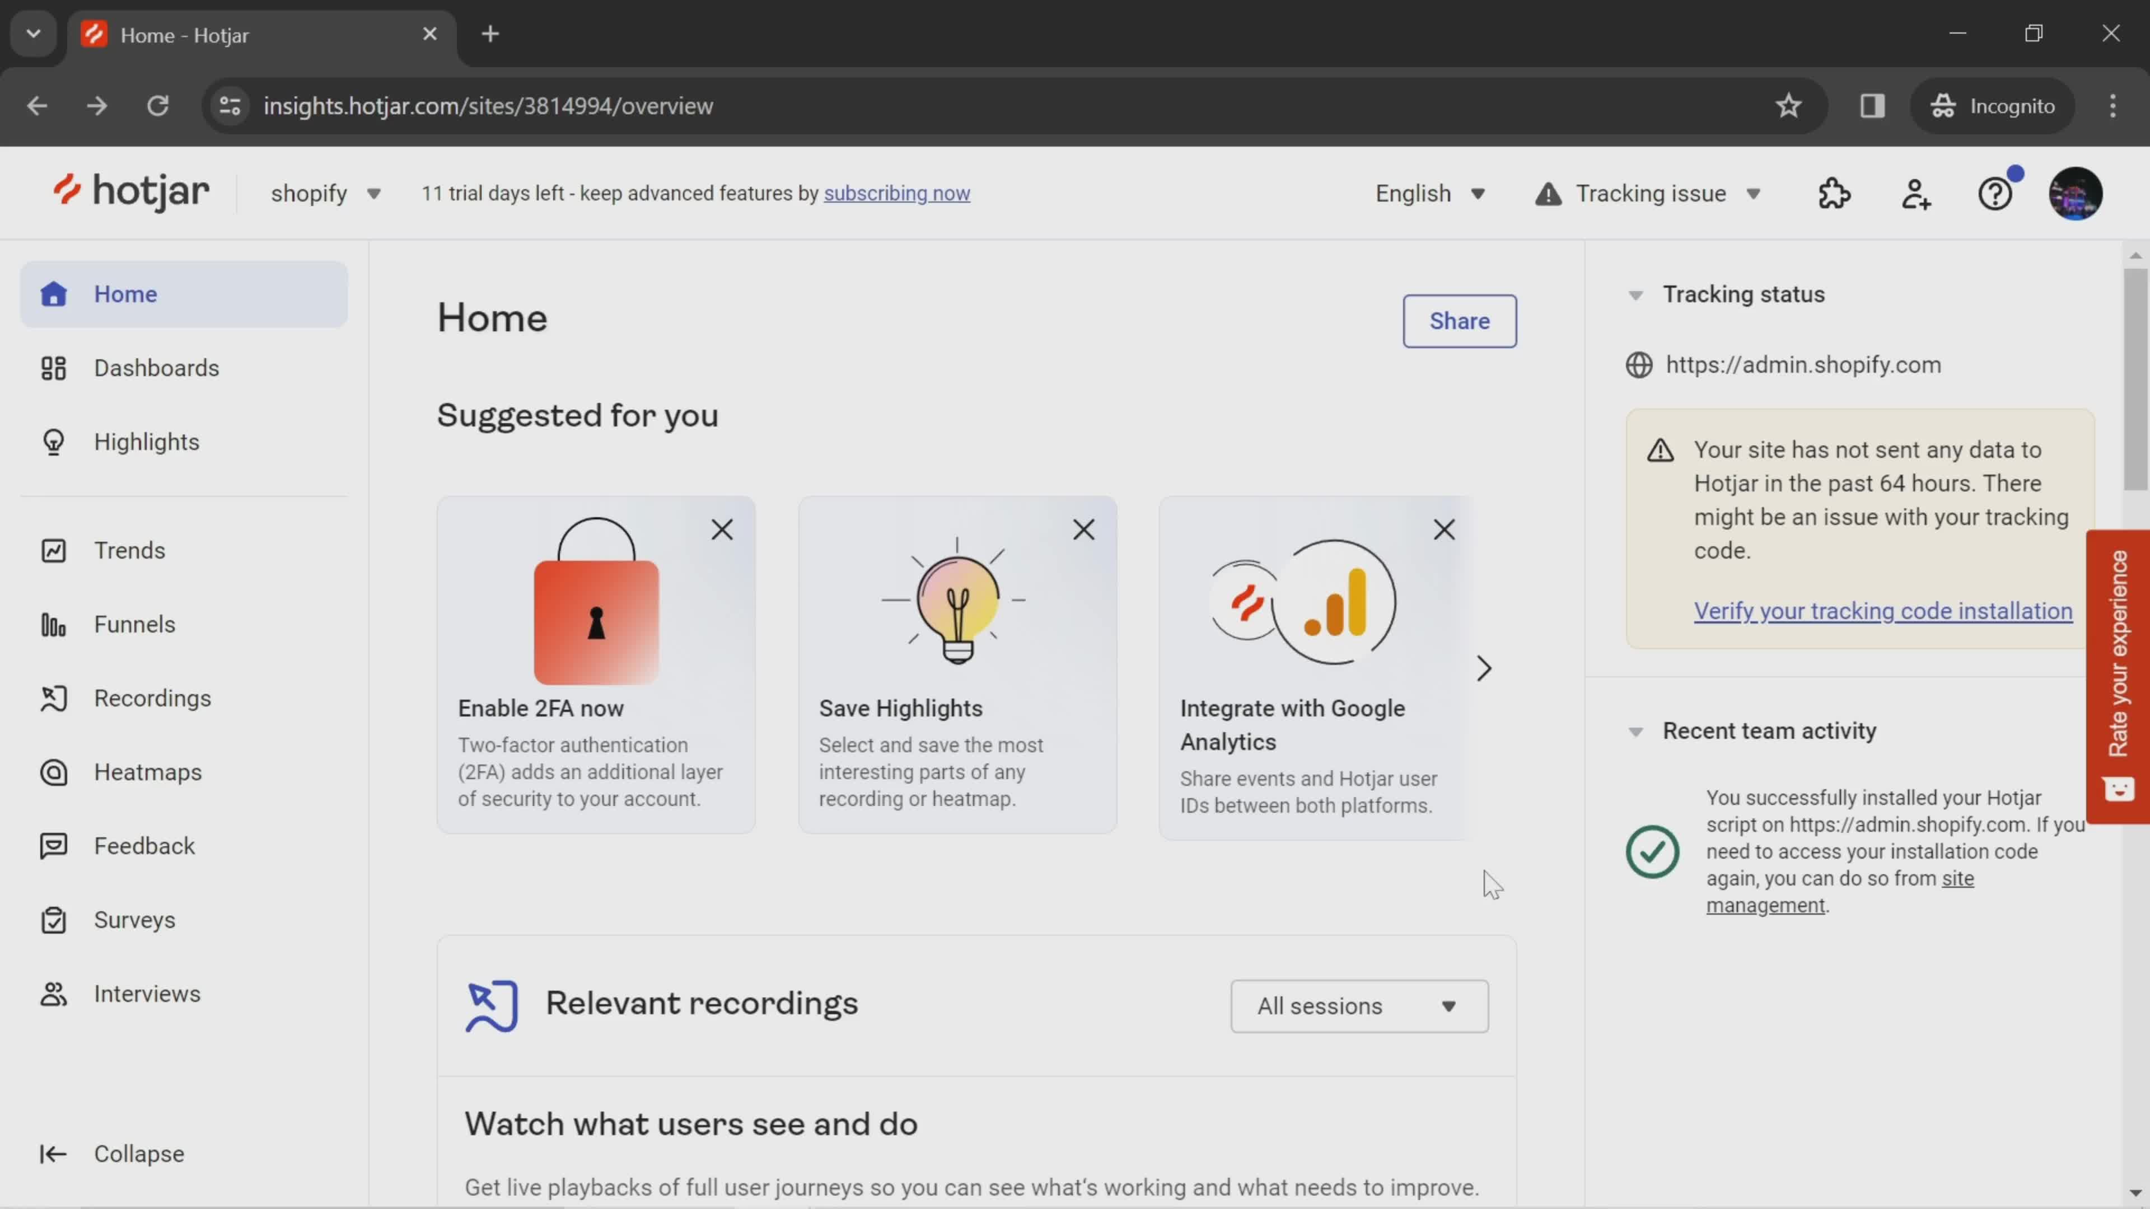Open the Highlights section
The image size is (2150, 1209).
[x=146, y=442]
